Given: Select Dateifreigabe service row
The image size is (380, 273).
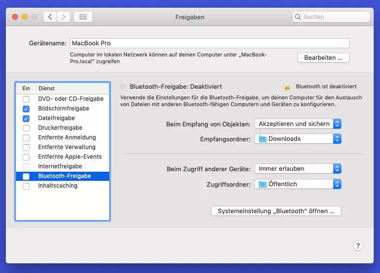Looking at the screenshot, I should point(62,118).
